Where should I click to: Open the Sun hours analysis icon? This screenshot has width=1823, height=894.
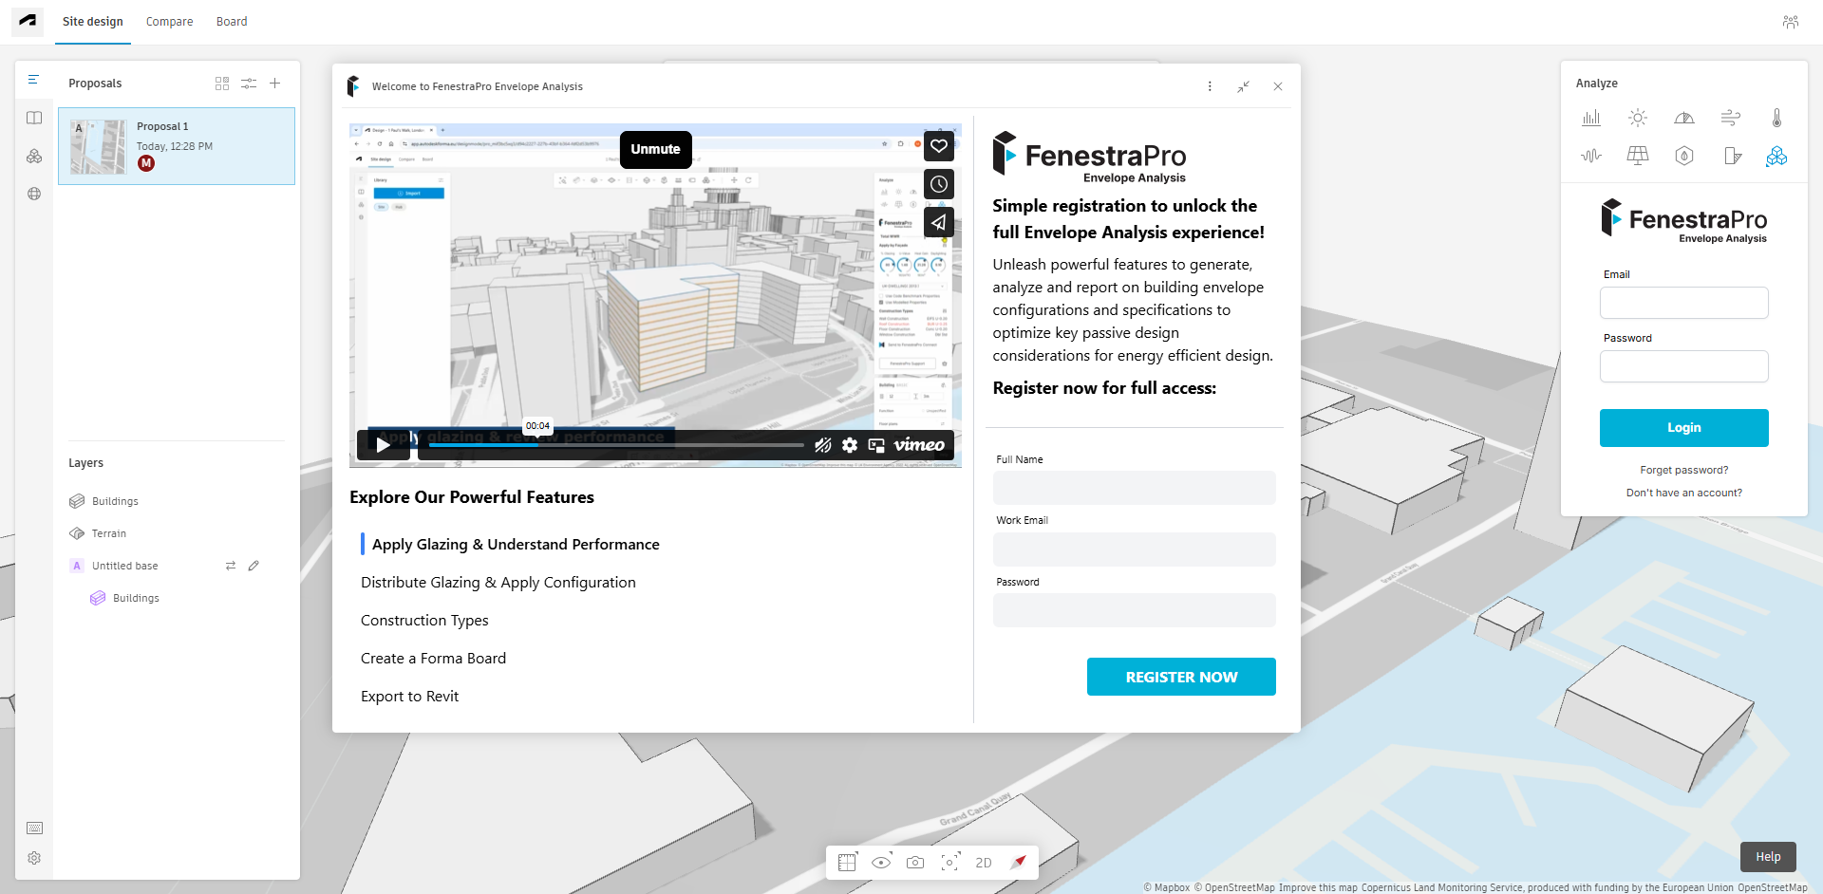point(1638,118)
